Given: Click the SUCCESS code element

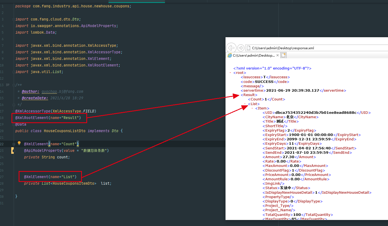Looking at the screenshot, I should point(265,82).
